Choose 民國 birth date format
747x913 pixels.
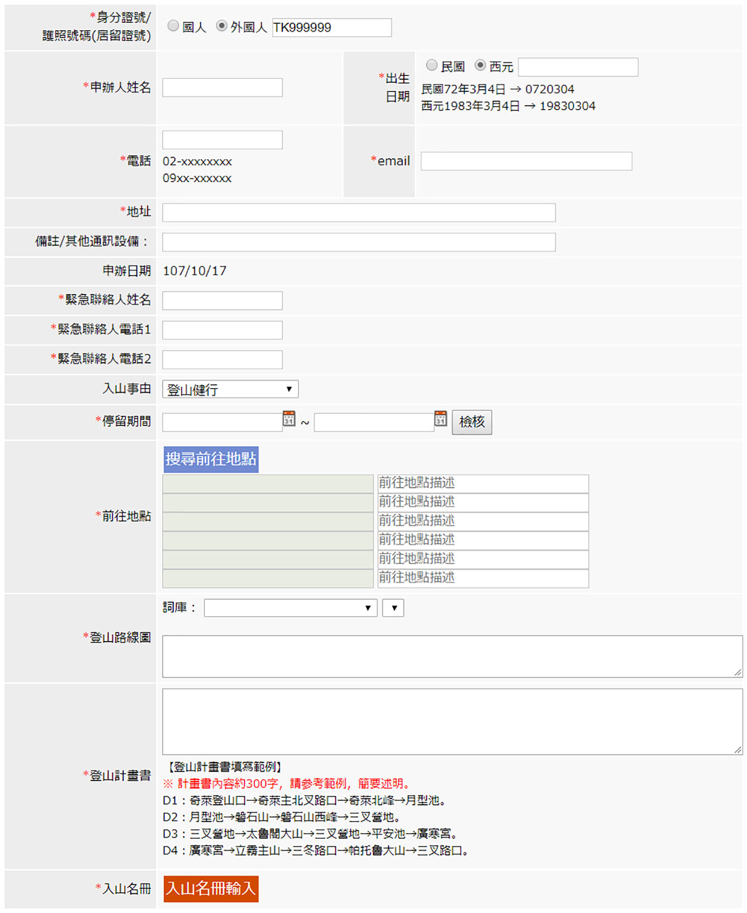point(432,65)
